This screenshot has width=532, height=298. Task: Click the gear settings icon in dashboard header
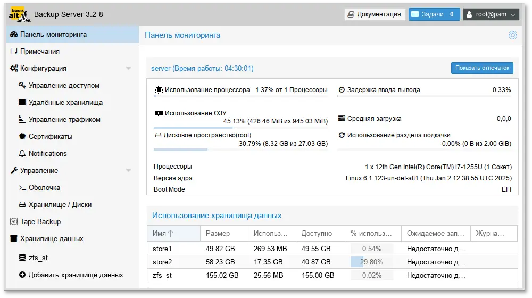click(x=512, y=35)
